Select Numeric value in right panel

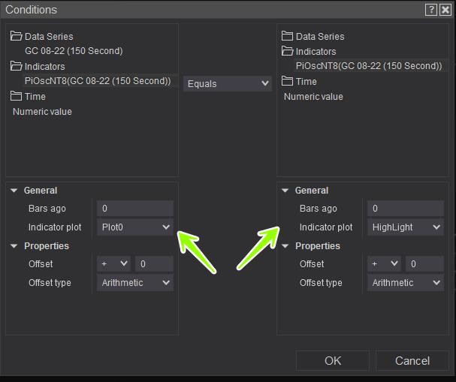[x=313, y=97]
